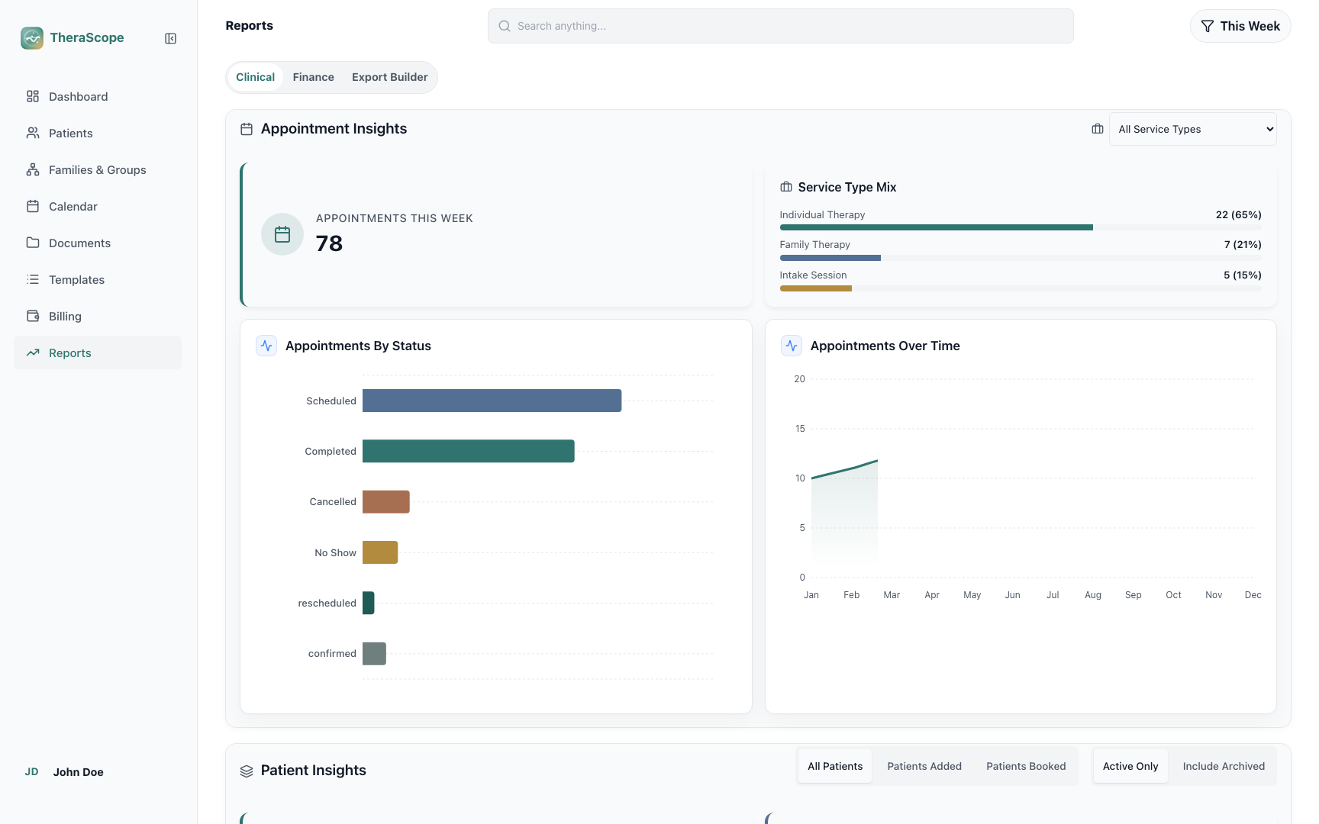Screen dimensions: 1319x824
Task: Switch to the Finance tab
Action: tap(314, 77)
